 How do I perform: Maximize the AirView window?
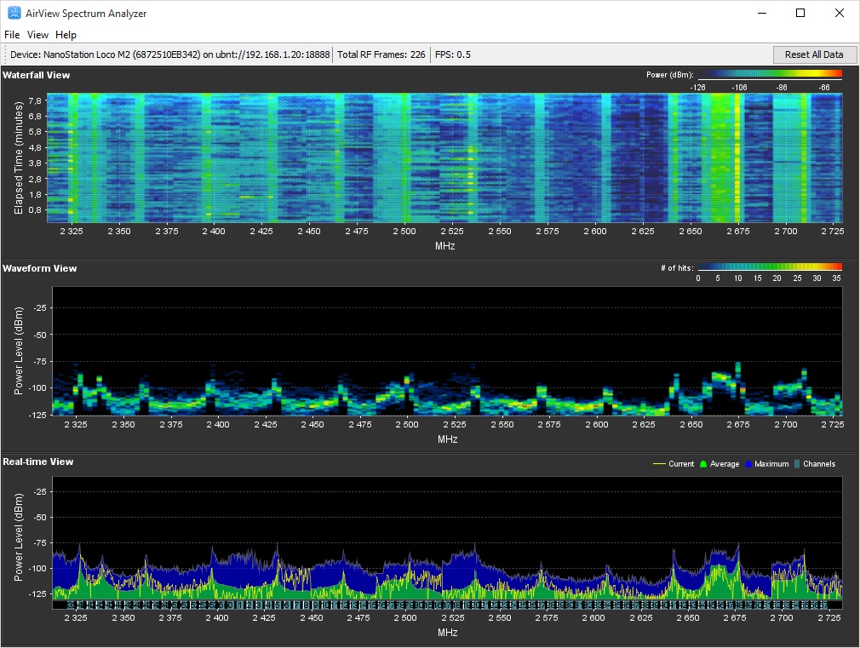tap(800, 13)
